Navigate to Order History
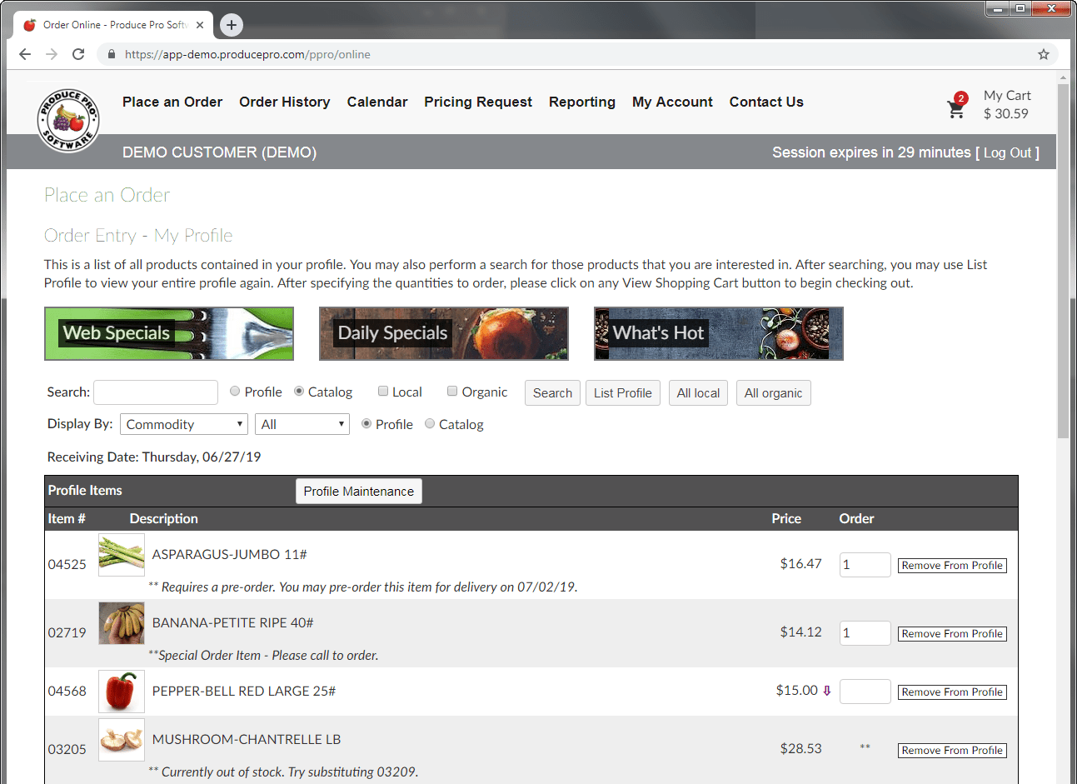Image resolution: width=1077 pixels, height=784 pixels. click(x=284, y=102)
